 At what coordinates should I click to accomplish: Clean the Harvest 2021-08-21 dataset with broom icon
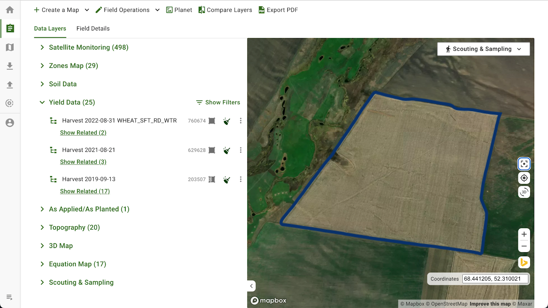[x=226, y=150]
